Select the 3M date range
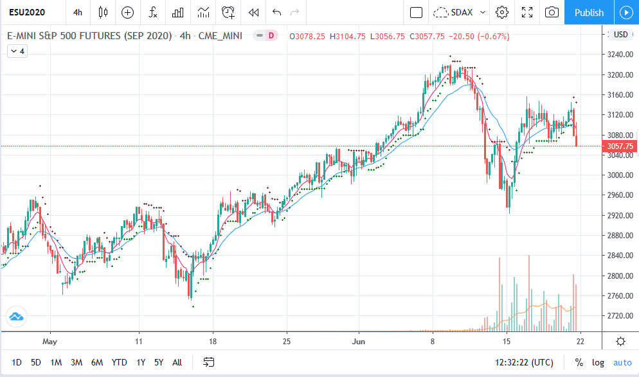Image resolution: width=639 pixels, height=377 pixels. pos(76,362)
